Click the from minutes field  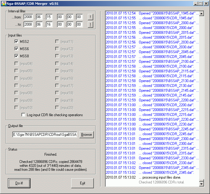[x=70, y=17]
